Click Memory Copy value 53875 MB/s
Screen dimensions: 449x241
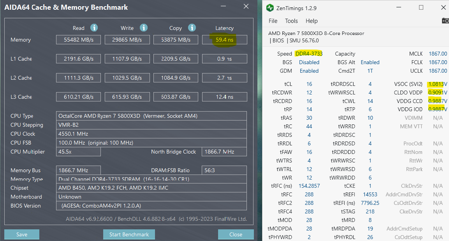[176, 40]
